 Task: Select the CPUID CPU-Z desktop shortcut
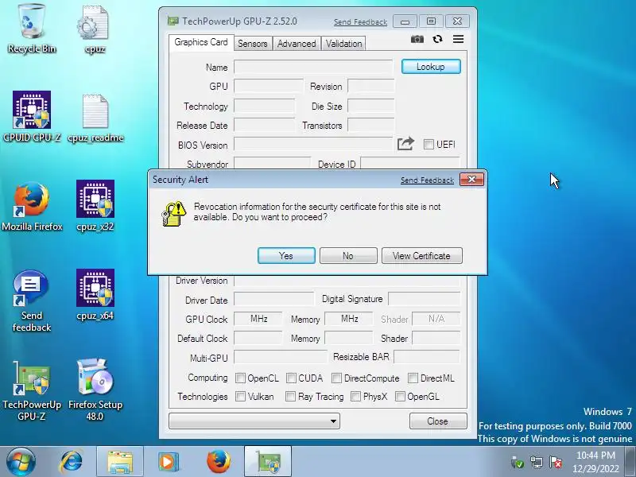click(32, 117)
